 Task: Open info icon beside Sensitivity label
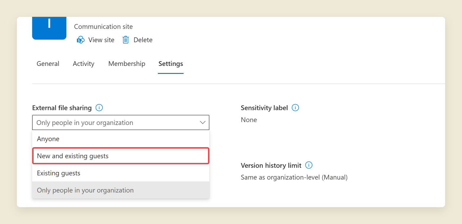click(295, 108)
